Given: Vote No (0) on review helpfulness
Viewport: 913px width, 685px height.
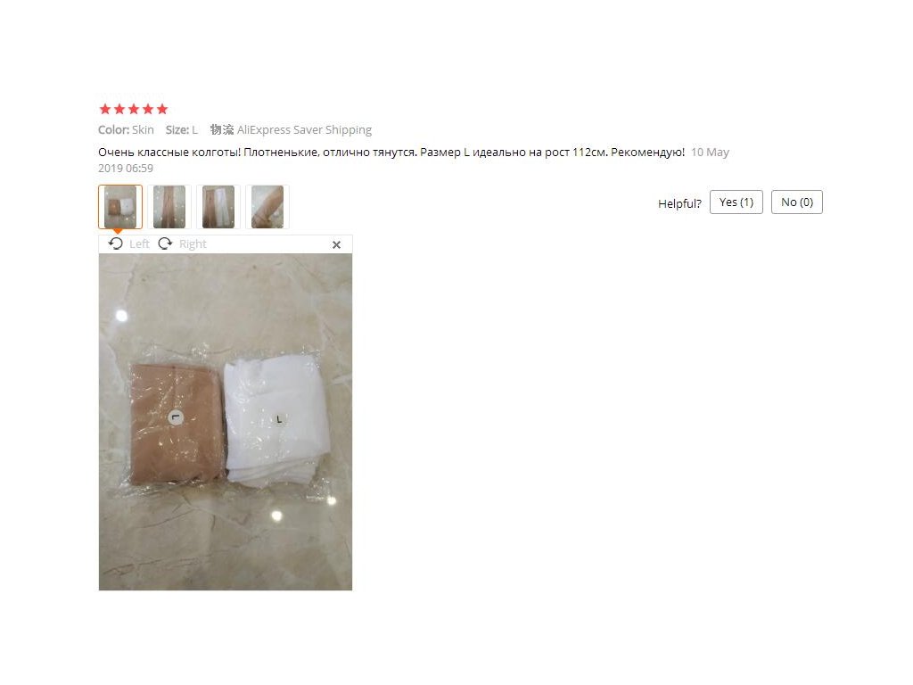Looking at the screenshot, I should pyautogui.click(x=796, y=202).
